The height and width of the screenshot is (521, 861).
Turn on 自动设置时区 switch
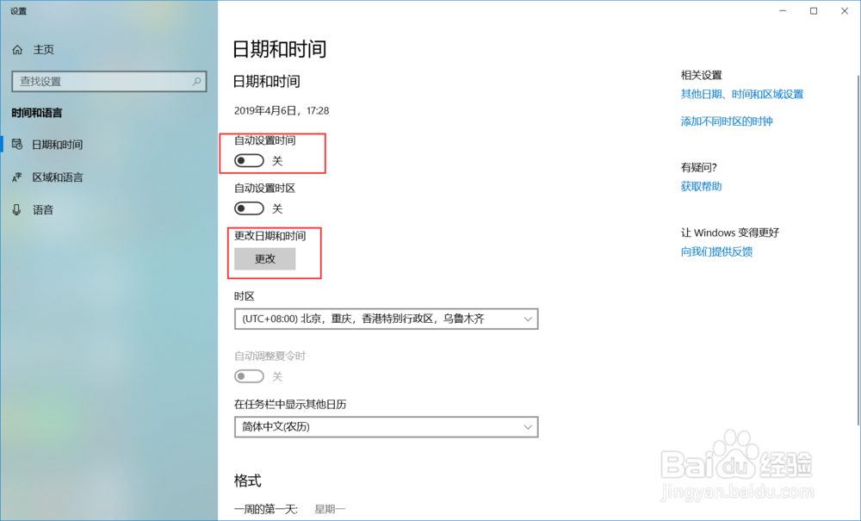[x=249, y=208]
